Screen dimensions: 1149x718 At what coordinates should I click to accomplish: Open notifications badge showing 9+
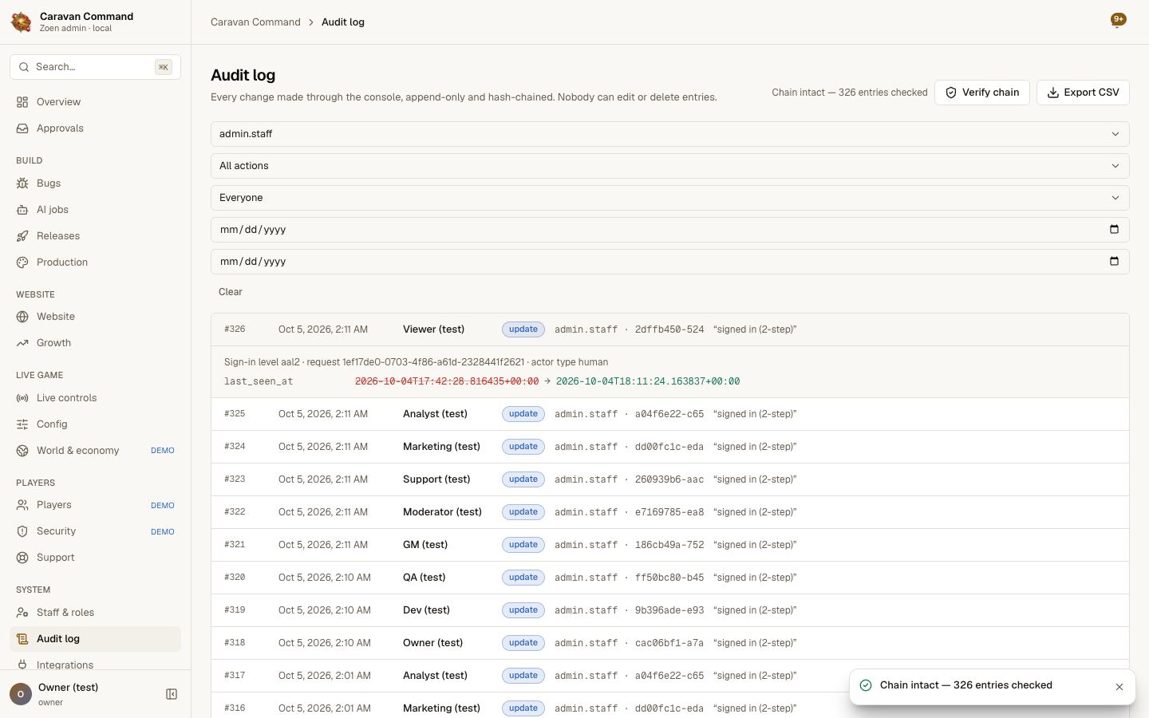point(1119,21)
